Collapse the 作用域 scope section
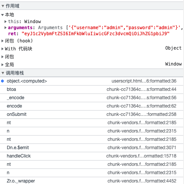The height and width of the screenshot is (184, 184). (3, 6)
